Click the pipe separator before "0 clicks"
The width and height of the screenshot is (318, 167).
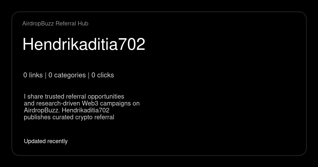pyautogui.click(x=89, y=75)
